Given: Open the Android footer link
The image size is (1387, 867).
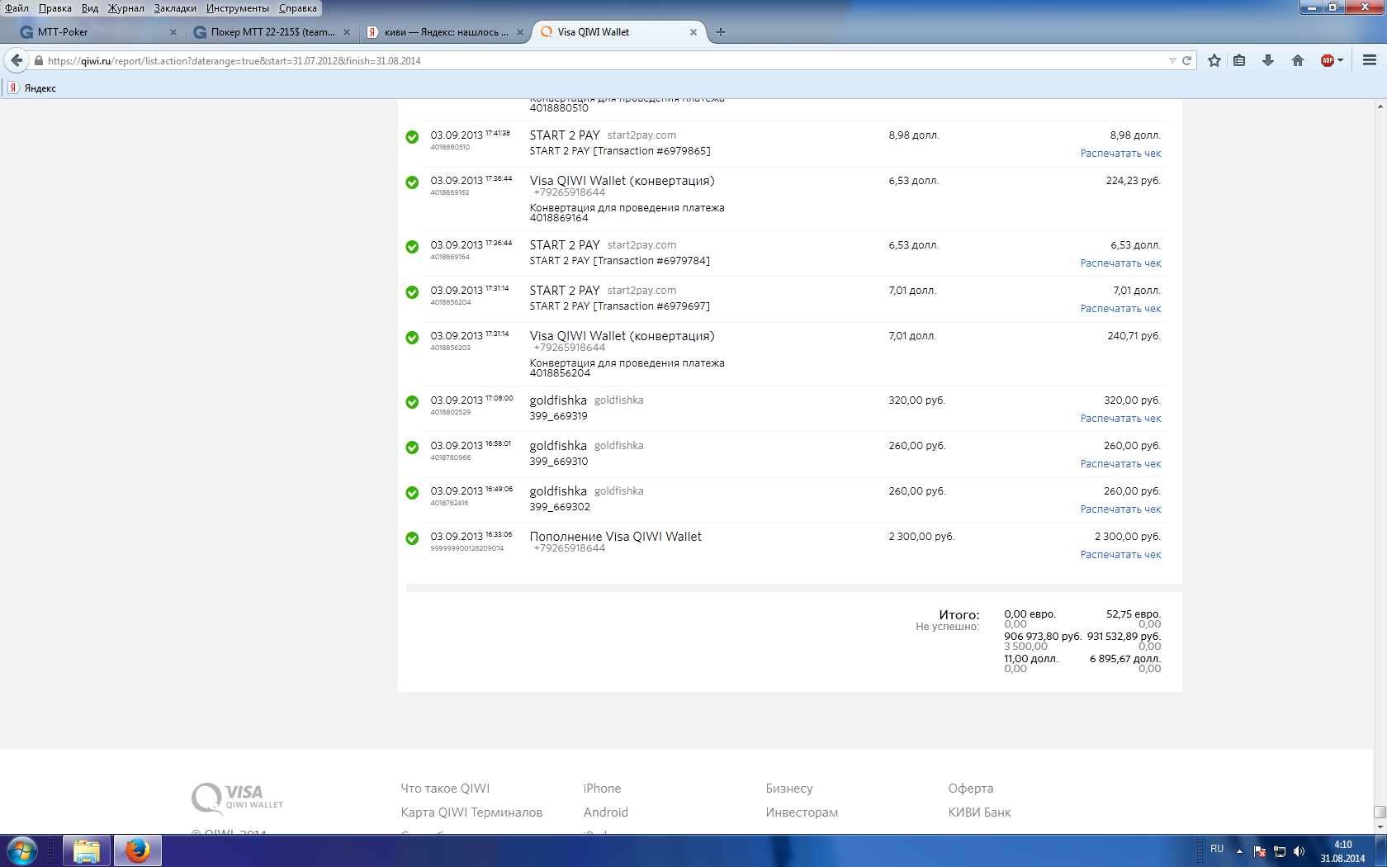Looking at the screenshot, I should click(605, 813).
